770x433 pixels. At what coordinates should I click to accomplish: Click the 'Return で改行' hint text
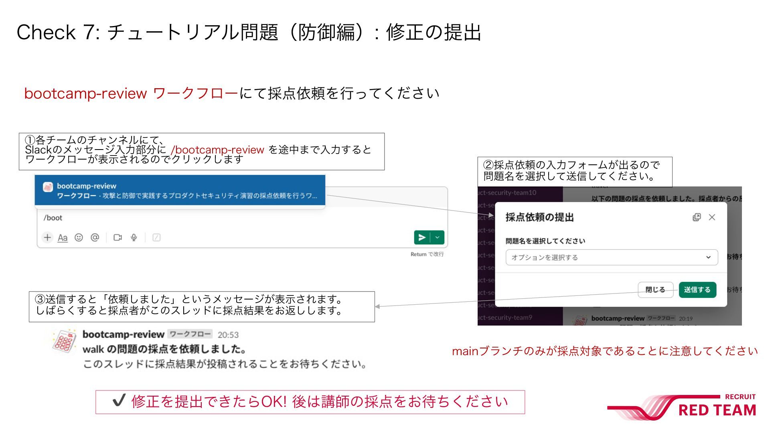[x=427, y=254]
